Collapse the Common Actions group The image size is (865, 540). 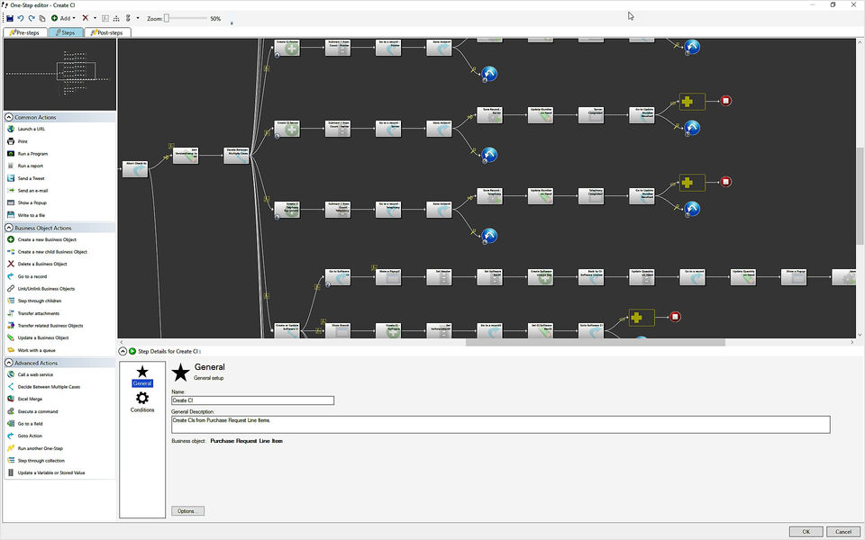click(x=9, y=117)
